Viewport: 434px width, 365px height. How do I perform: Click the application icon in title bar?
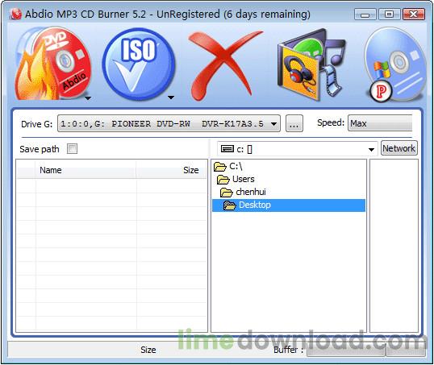[15, 14]
